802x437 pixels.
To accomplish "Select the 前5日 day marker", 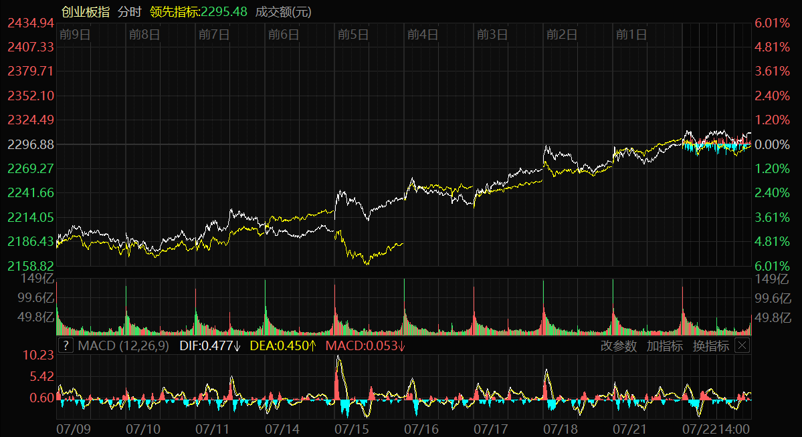I will 353,34.
